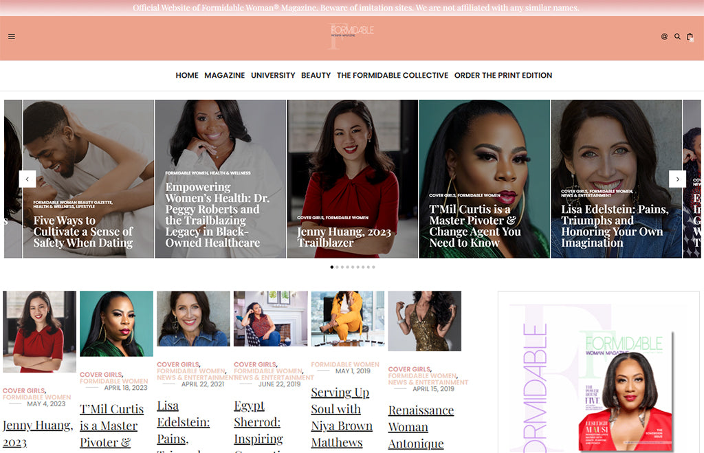
Task: Open the Beauty menu item
Action: (316, 76)
